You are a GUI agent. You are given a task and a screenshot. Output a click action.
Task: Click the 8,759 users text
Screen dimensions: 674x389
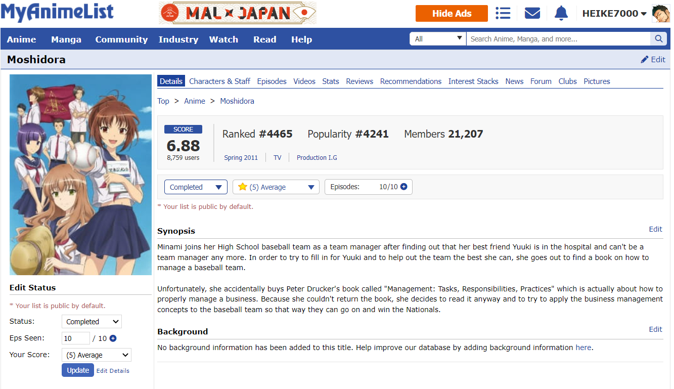pyautogui.click(x=183, y=158)
